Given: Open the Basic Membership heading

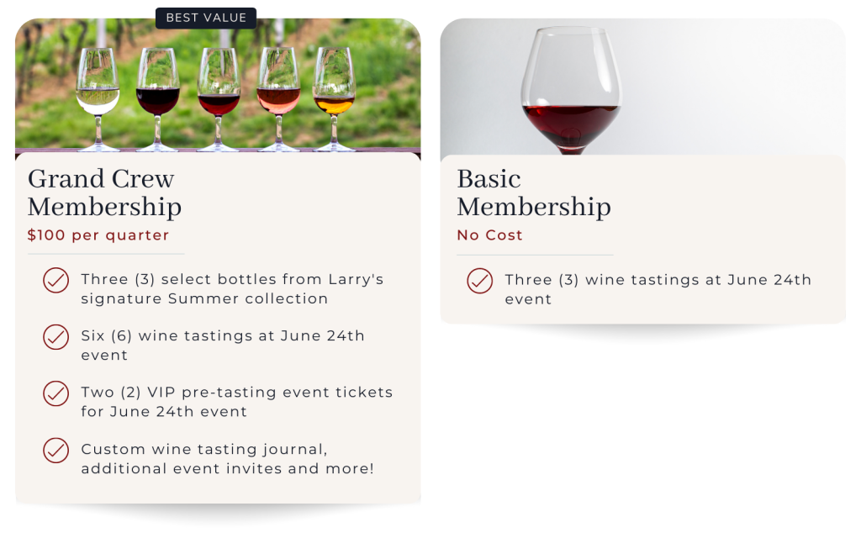Looking at the screenshot, I should pos(534,193).
